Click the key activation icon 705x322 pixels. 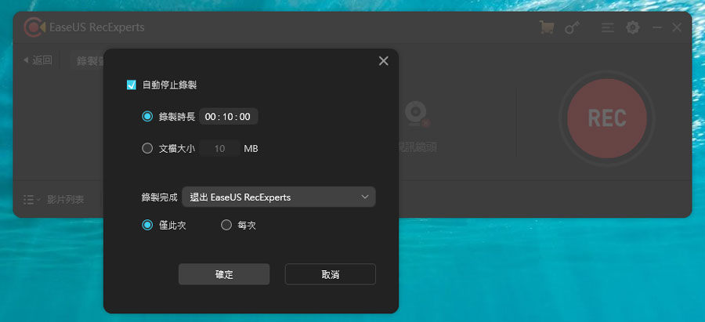[x=572, y=27]
